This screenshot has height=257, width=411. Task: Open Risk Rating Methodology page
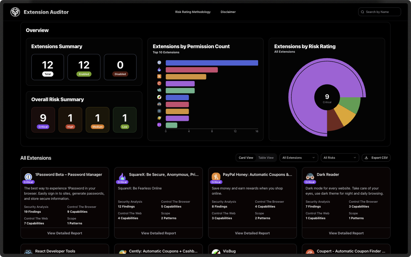point(193,12)
